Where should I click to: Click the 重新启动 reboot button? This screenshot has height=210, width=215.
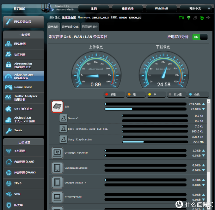click(x=128, y=9)
